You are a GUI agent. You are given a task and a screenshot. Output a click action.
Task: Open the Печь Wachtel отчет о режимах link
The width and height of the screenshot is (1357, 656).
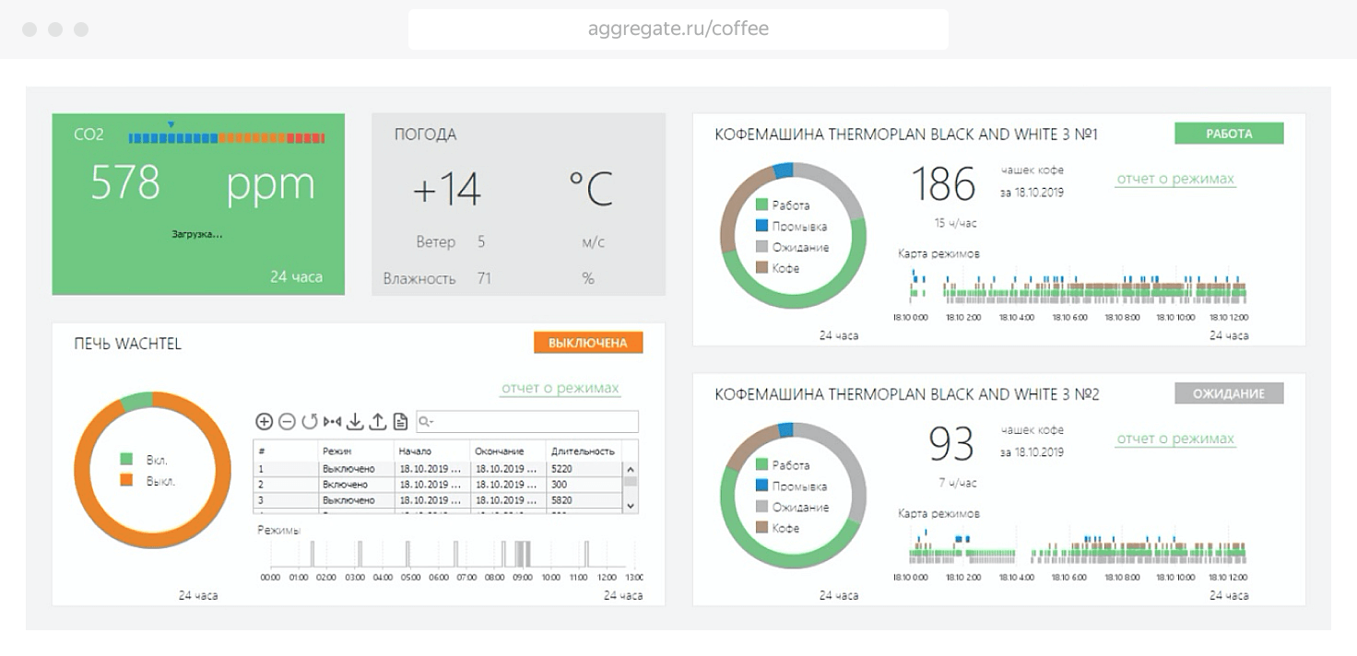[560, 389]
